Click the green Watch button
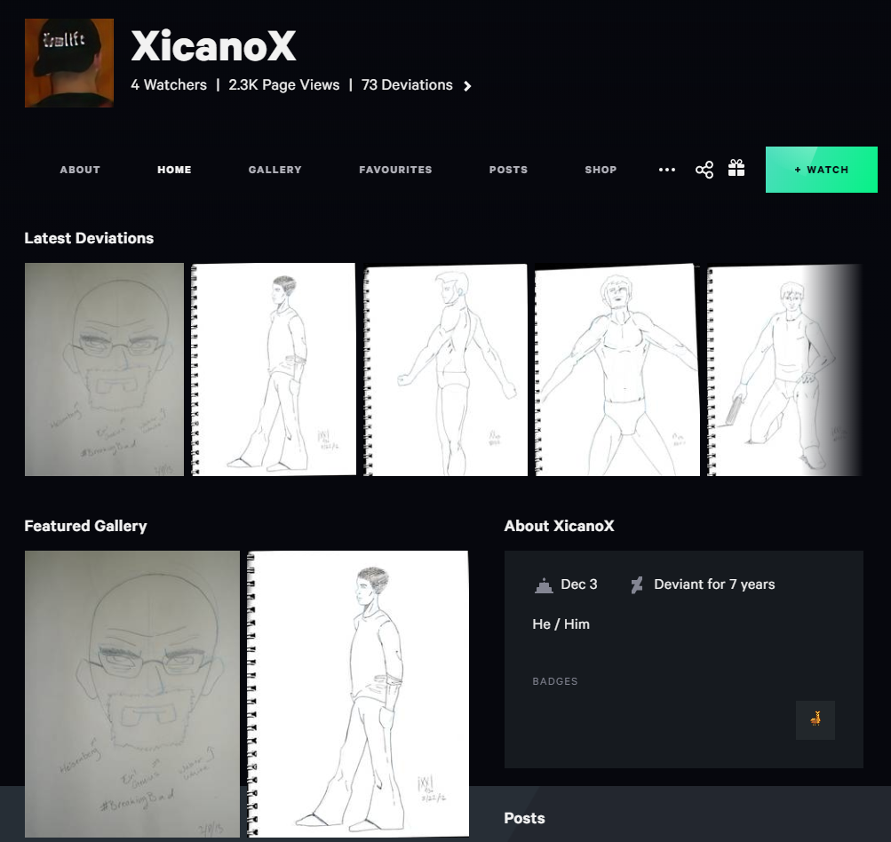This screenshot has height=842, width=891. point(822,170)
